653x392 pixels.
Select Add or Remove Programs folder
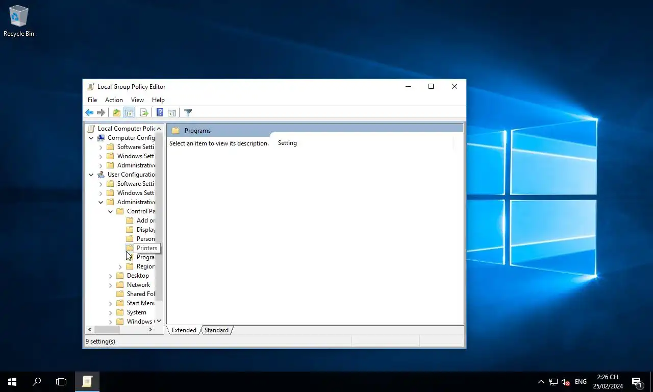(140, 220)
